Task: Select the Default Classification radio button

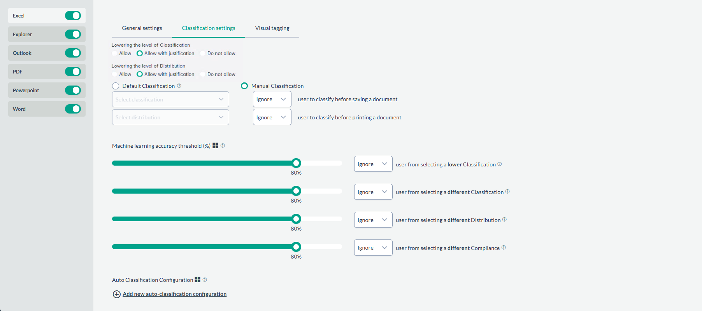Action: tap(116, 86)
